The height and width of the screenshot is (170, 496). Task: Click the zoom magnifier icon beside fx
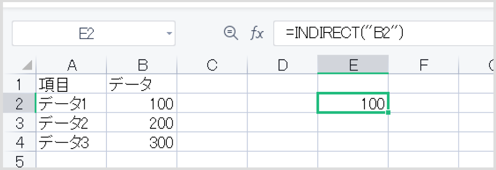tap(230, 33)
